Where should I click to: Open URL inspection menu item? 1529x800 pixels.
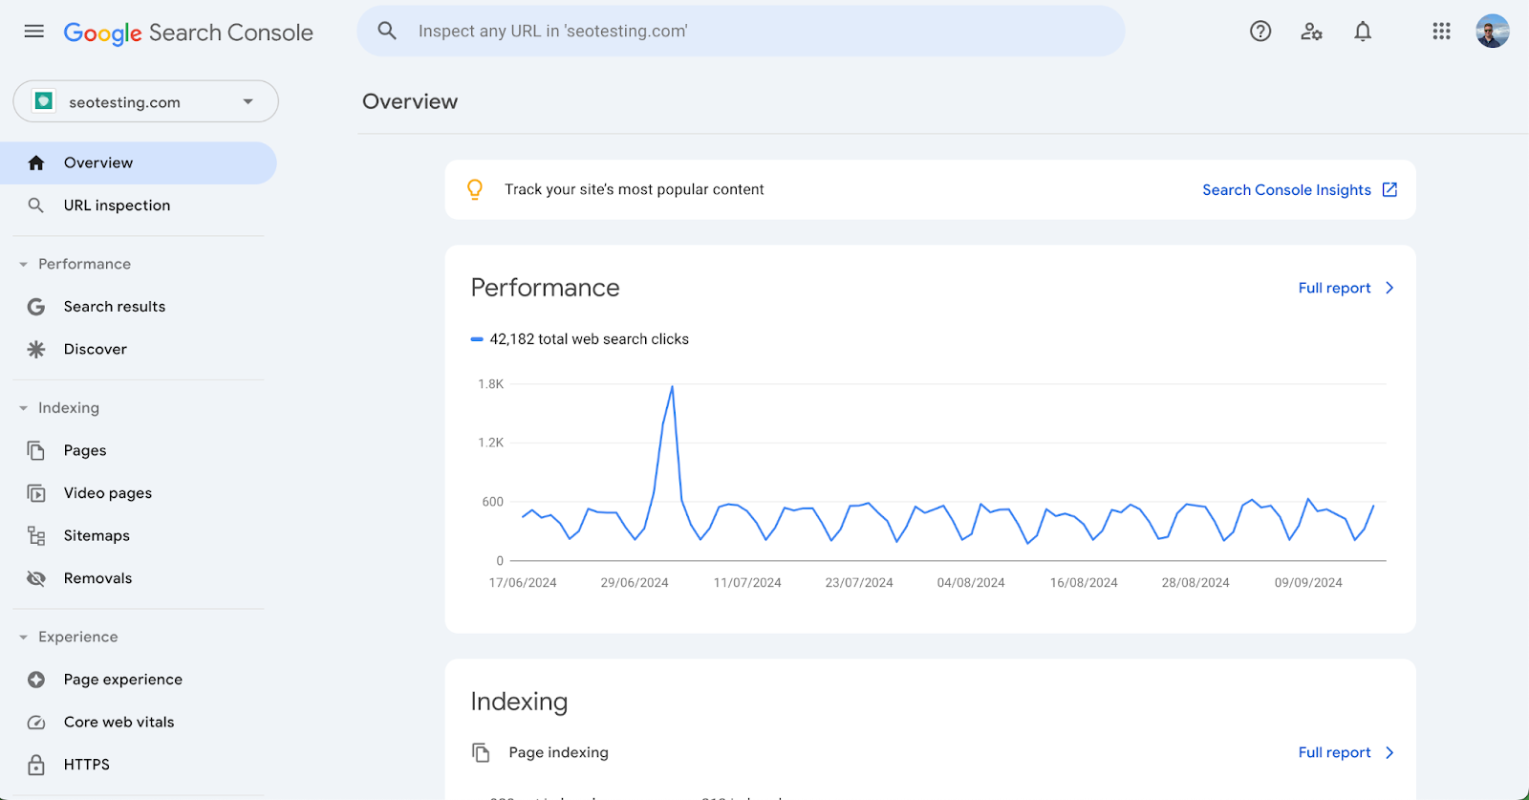click(x=139, y=205)
